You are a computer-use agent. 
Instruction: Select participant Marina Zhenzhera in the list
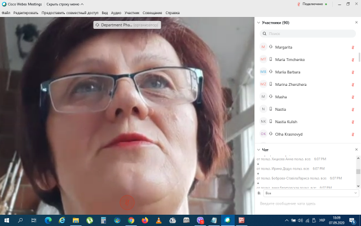pyautogui.click(x=290, y=85)
